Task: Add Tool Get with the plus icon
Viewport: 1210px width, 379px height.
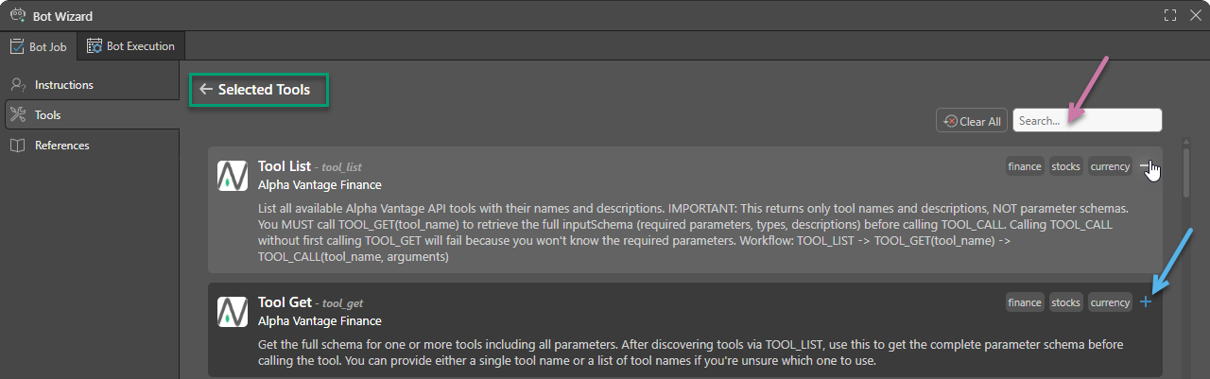Action: click(x=1146, y=302)
